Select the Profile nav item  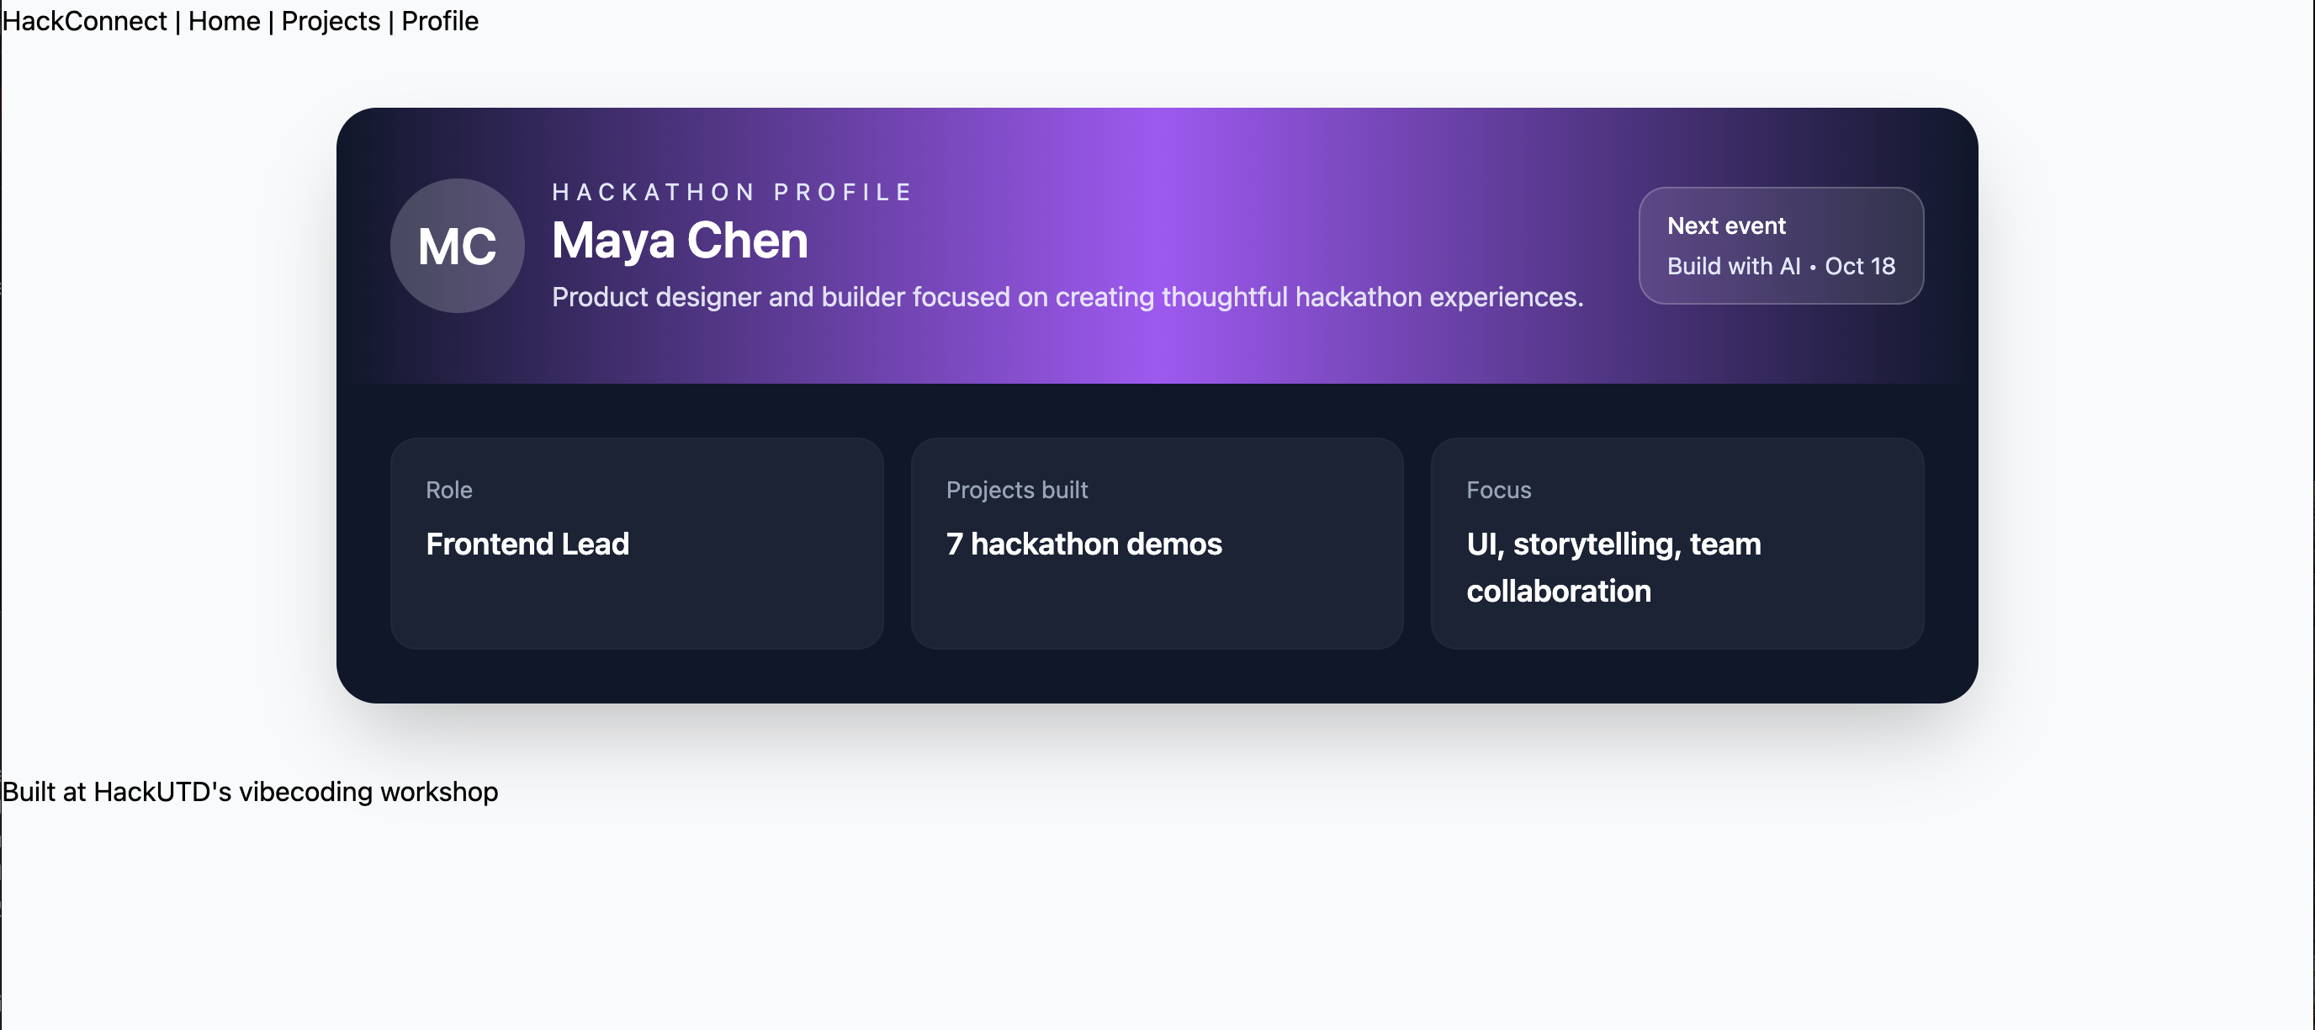[439, 21]
